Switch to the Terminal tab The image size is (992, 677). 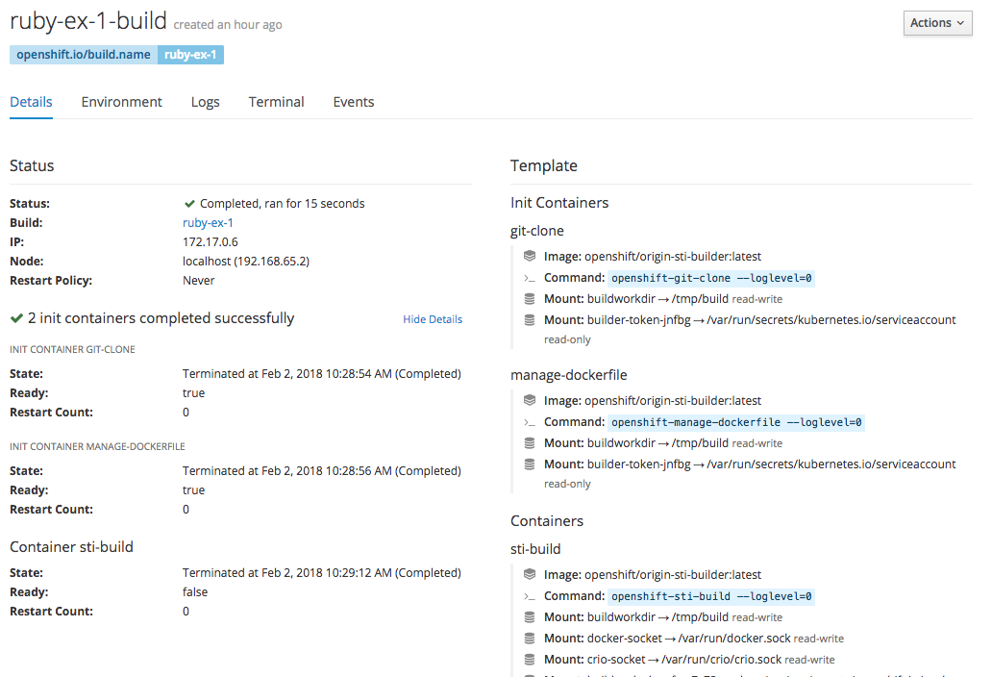276,102
